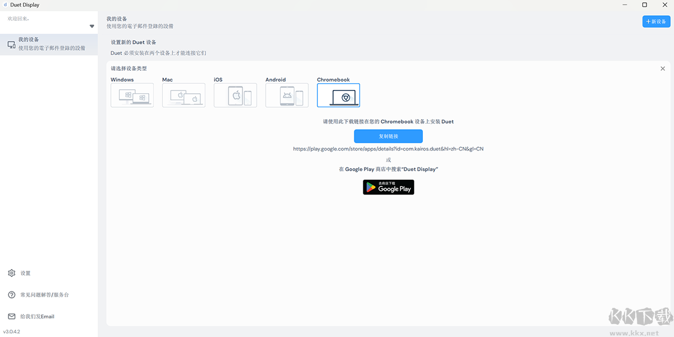Click the 欢迎回来 welcome text

[18, 19]
